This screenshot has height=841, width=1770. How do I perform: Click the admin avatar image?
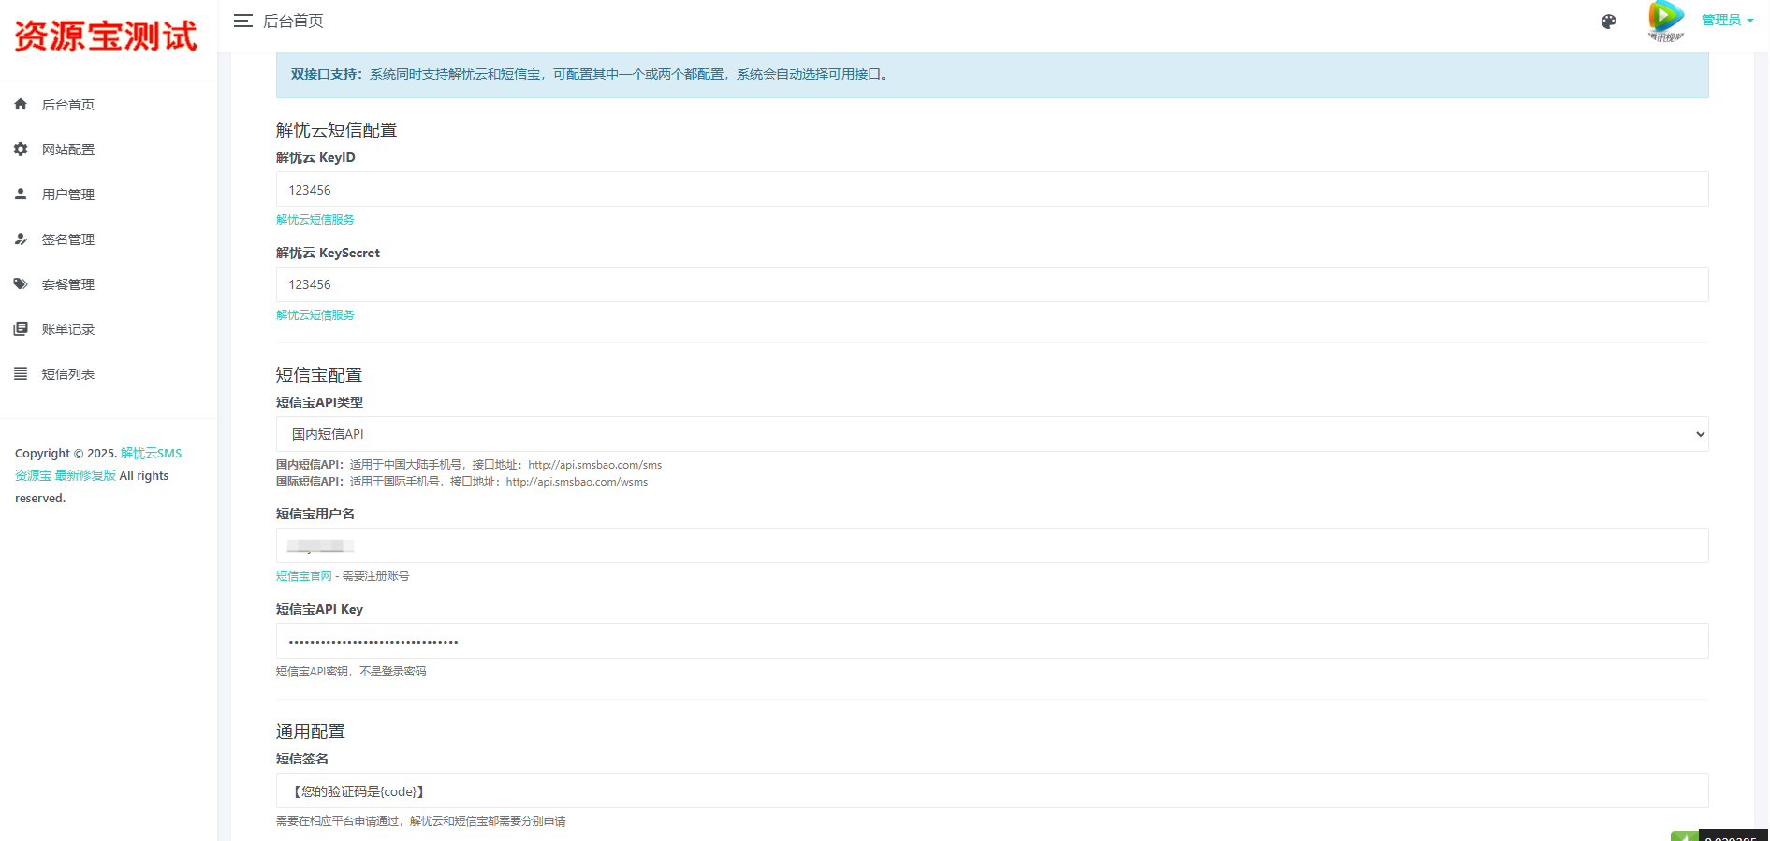[x=1666, y=21]
